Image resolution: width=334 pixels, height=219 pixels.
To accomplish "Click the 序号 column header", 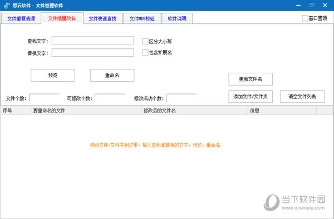I will point(16,111).
